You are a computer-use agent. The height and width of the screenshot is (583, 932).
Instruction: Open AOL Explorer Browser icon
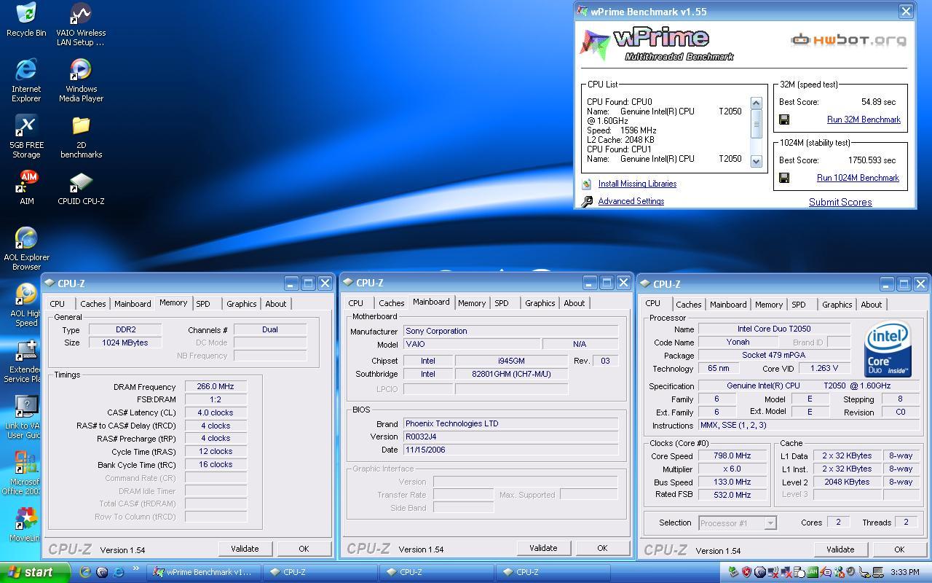click(x=26, y=249)
